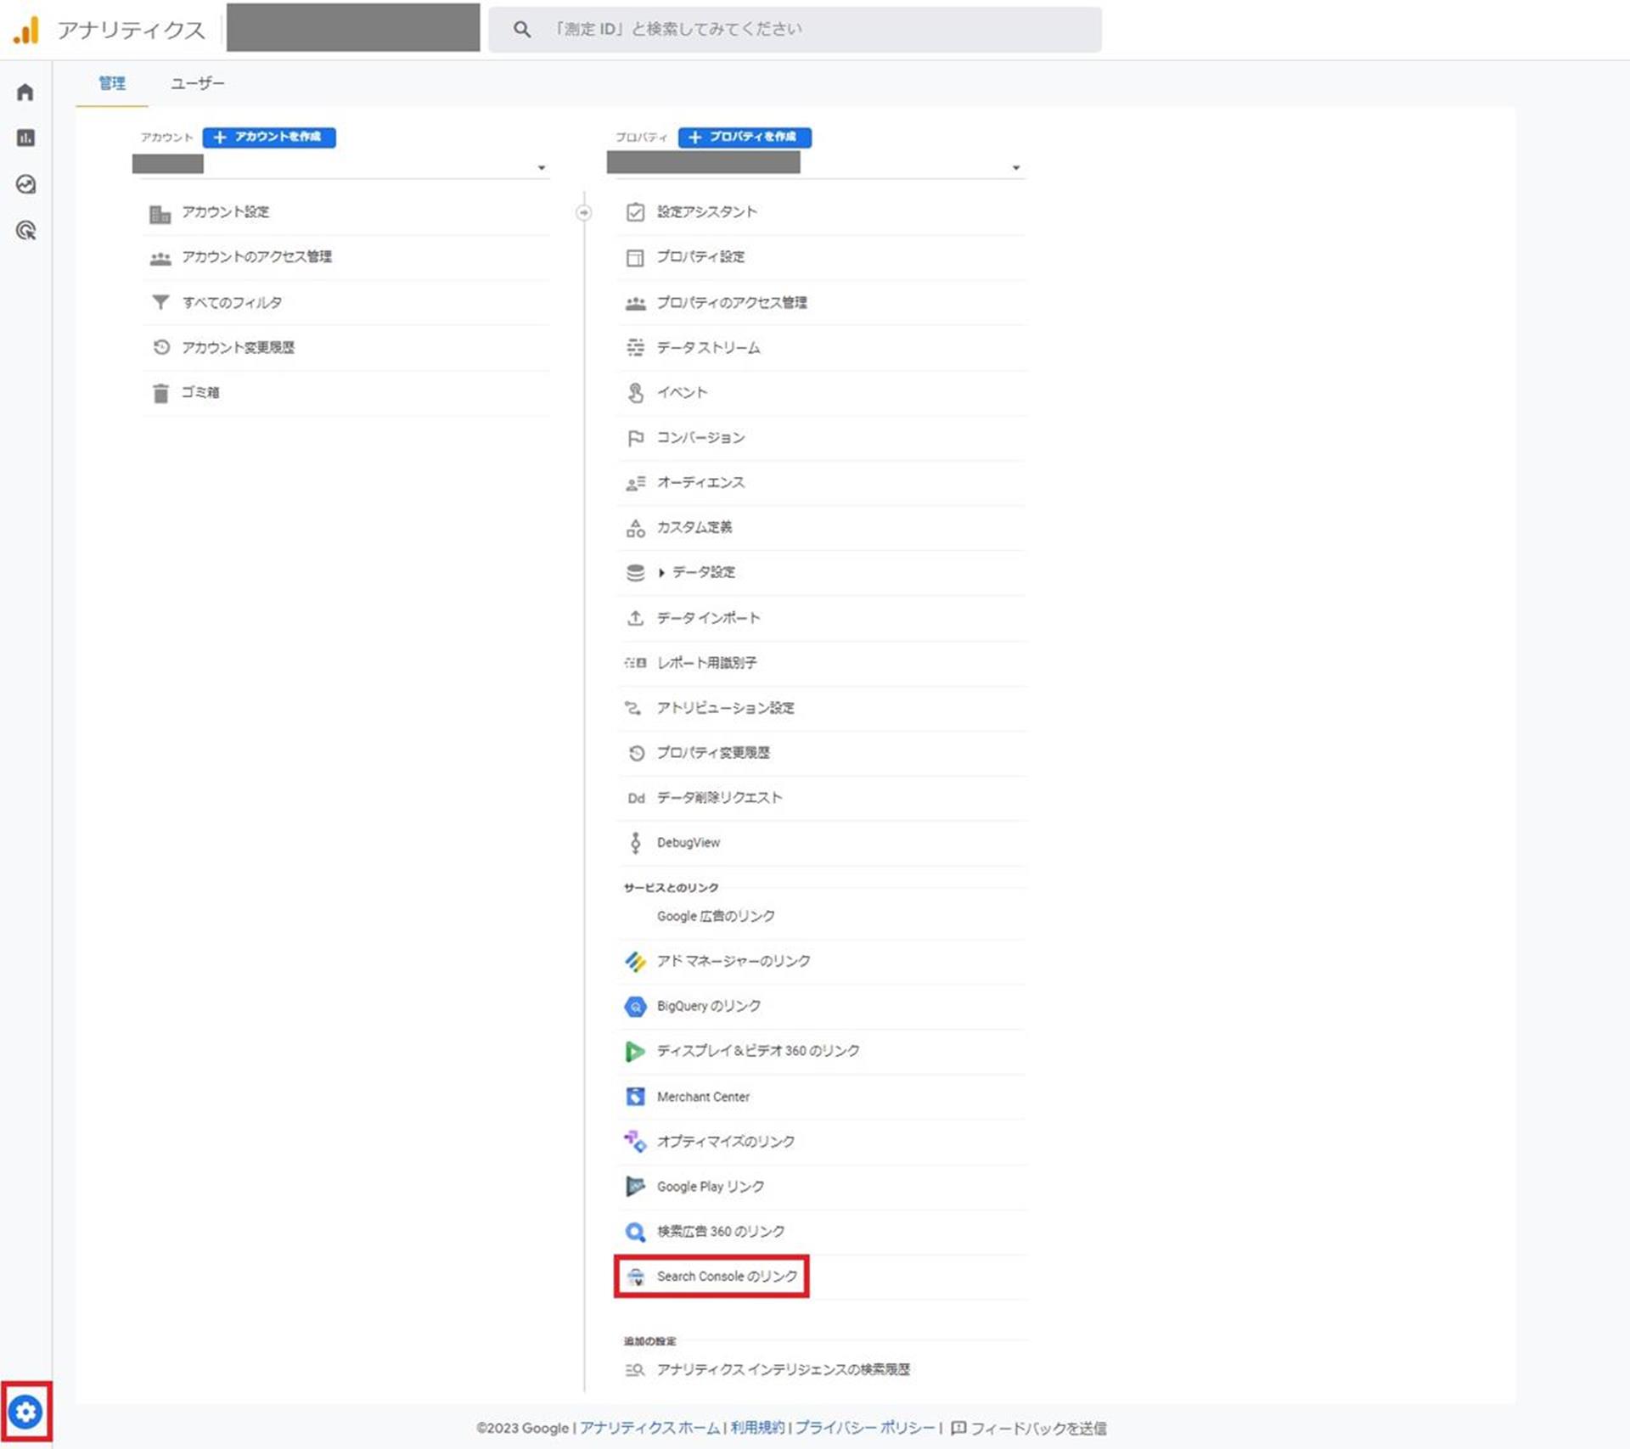This screenshot has height=1449, width=1630.
Task: Switch to the 管理 tab
Action: pos(112,83)
